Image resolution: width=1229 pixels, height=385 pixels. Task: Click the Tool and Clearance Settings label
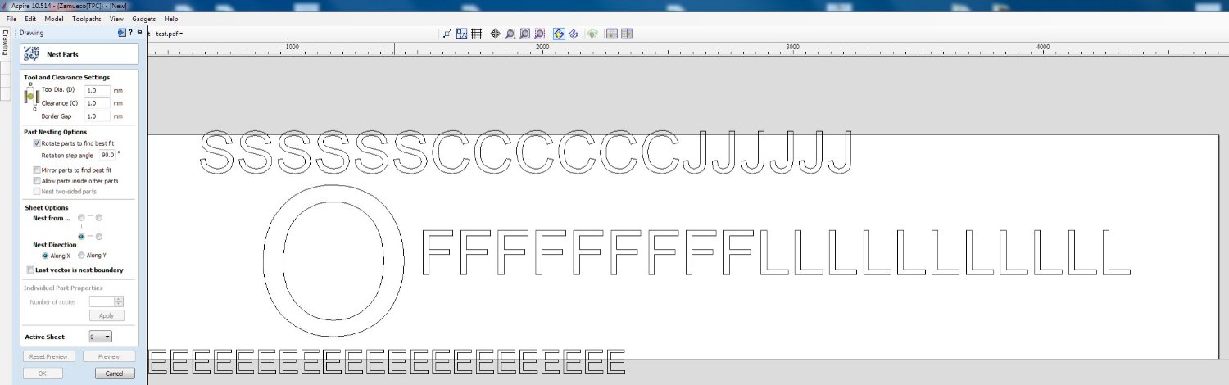click(66, 78)
